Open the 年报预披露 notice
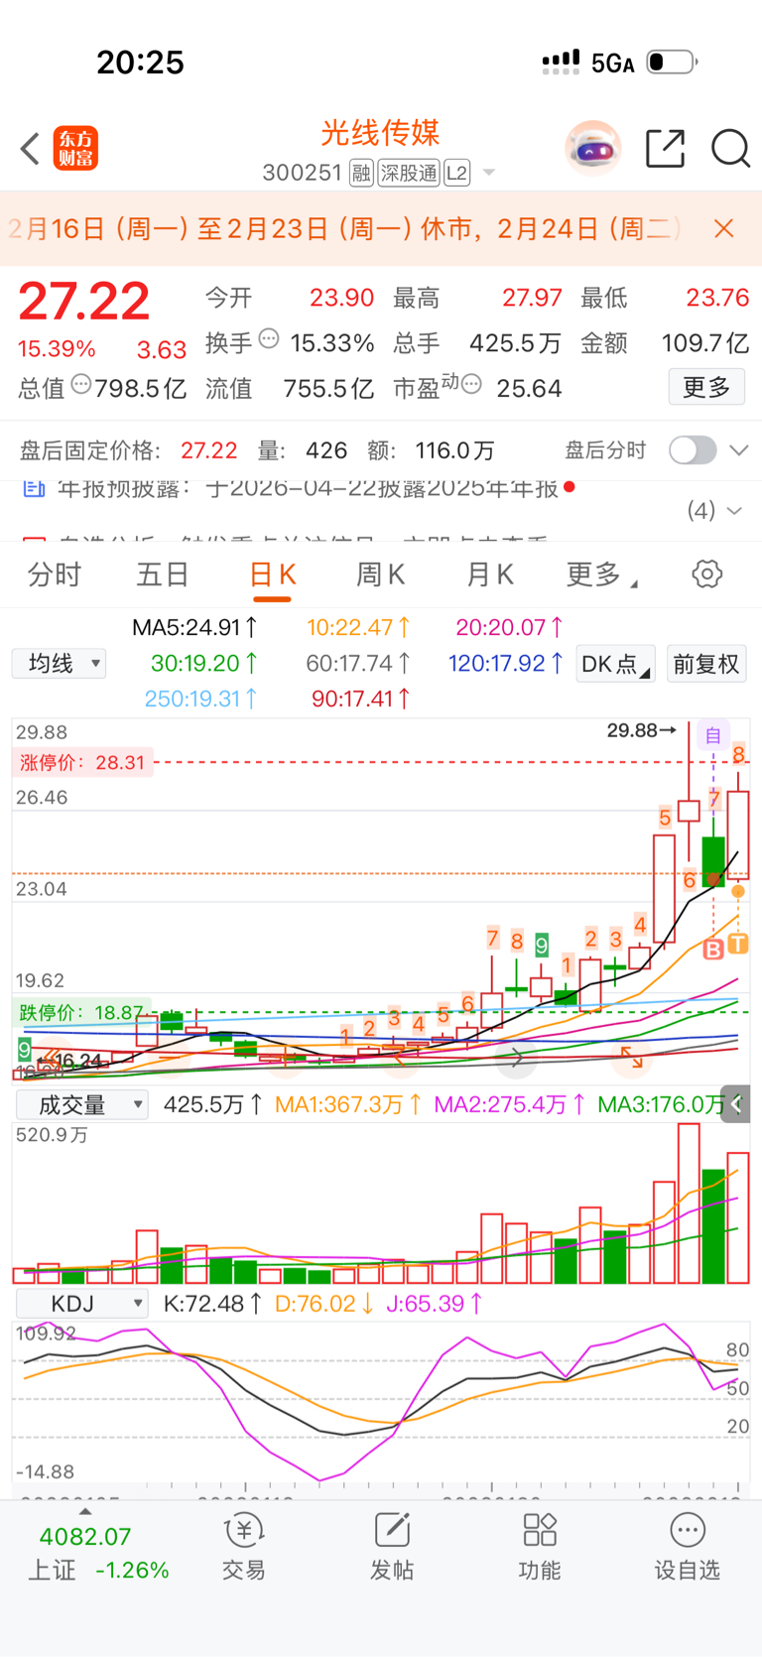Image resolution: width=762 pixels, height=1657 pixels. pos(298,488)
